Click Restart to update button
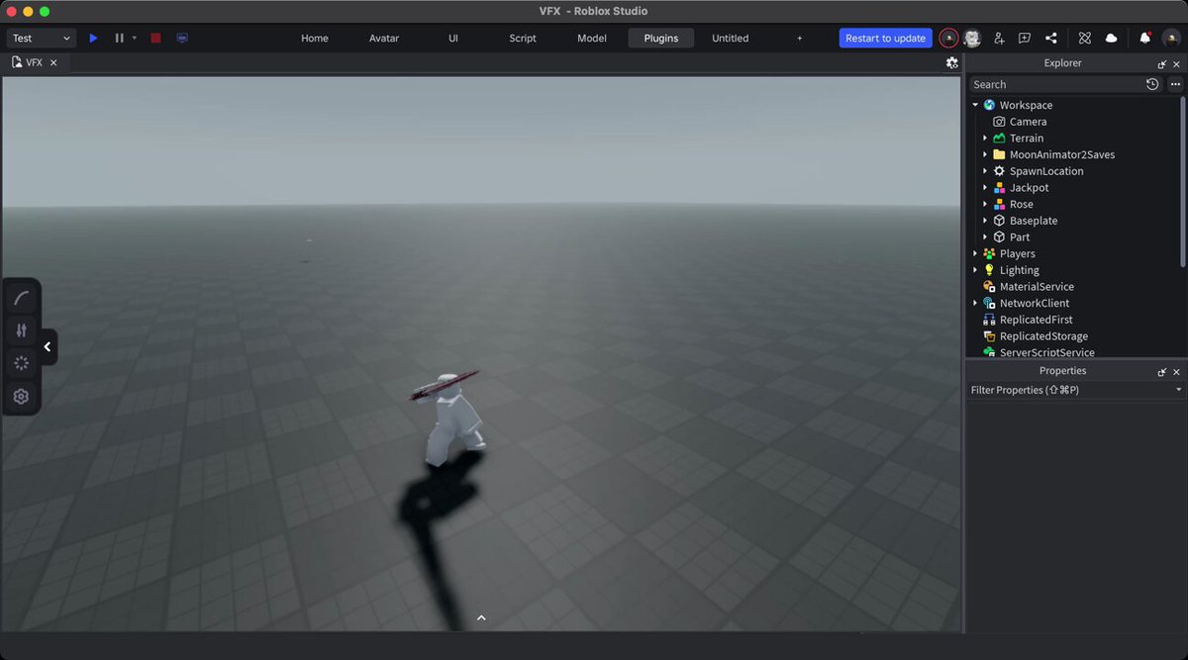The width and height of the screenshot is (1188, 660). 886,38
